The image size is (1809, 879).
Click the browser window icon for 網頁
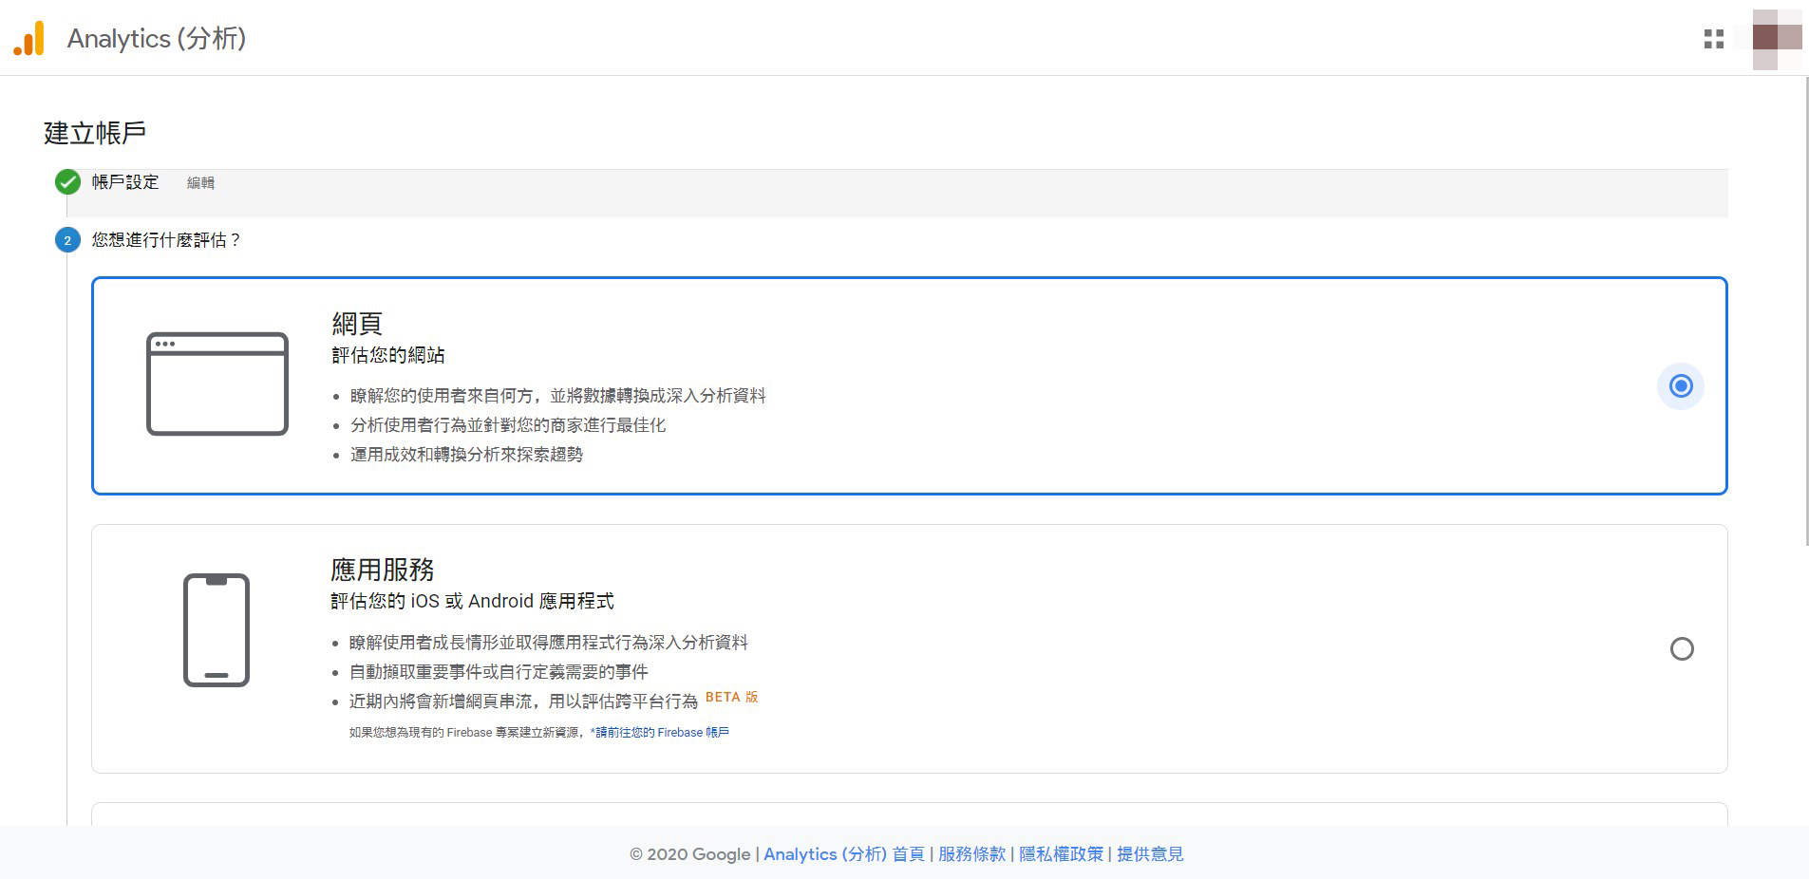[x=217, y=383]
